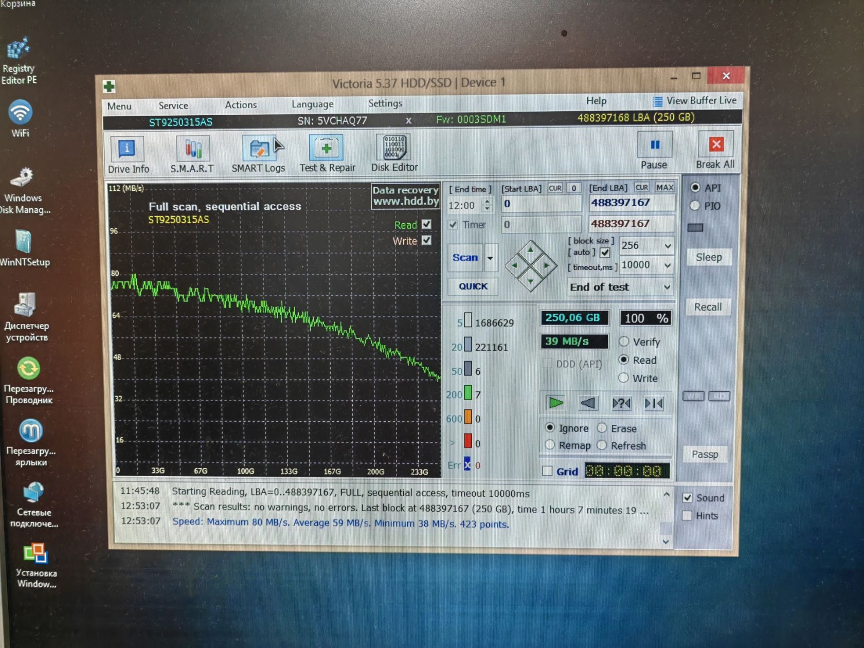Click the End time spinner arrows
The width and height of the screenshot is (864, 648).
tap(487, 205)
